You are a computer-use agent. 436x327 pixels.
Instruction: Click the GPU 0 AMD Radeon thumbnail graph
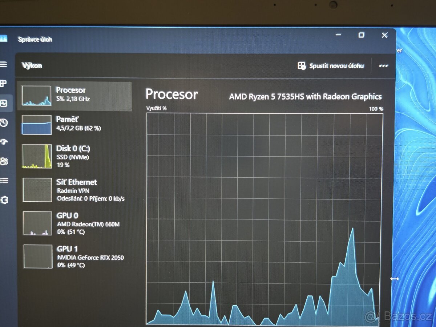37,223
